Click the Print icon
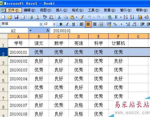Image resolution: width=150 pixels, height=117 pixels. (31, 17)
